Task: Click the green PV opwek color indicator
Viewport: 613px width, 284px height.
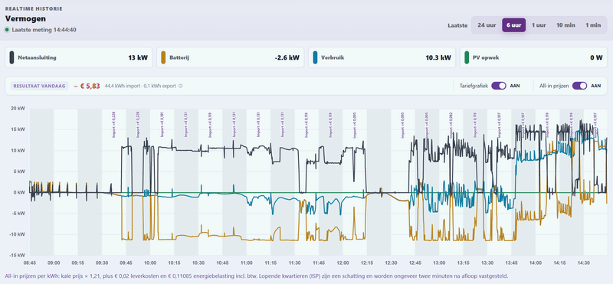Action: (x=467, y=57)
